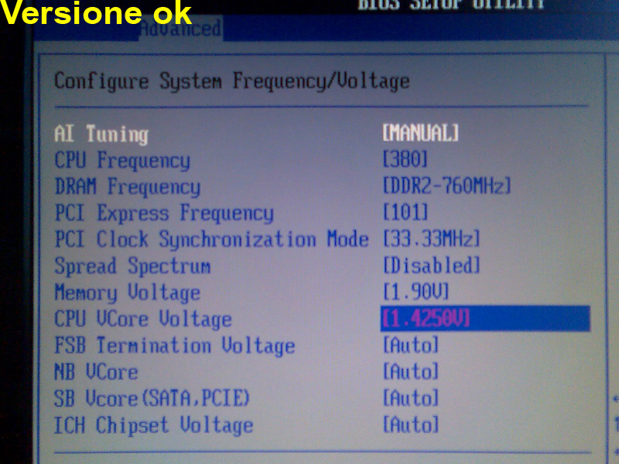
Task: Edit the PCI Express Frequency value [101]
Action: click(x=405, y=212)
